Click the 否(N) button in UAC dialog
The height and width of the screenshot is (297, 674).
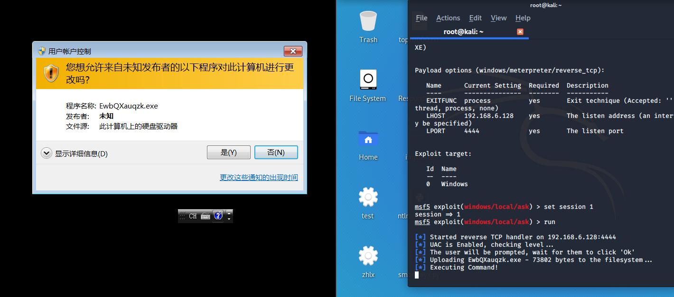[x=276, y=153]
